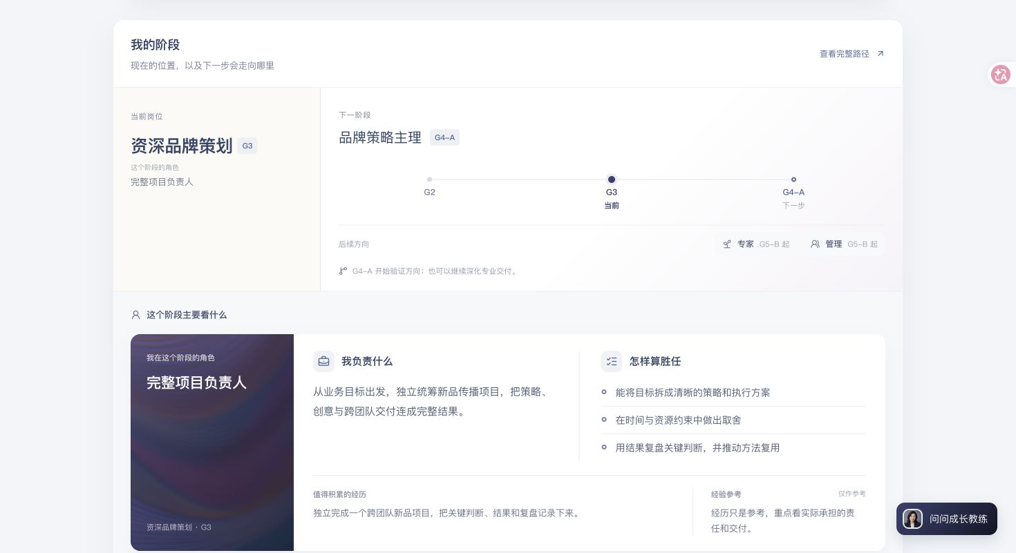Screen dimensions: 1016x553
Task: Click the floating translate icon
Action: pyautogui.click(x=1000, y=75)
